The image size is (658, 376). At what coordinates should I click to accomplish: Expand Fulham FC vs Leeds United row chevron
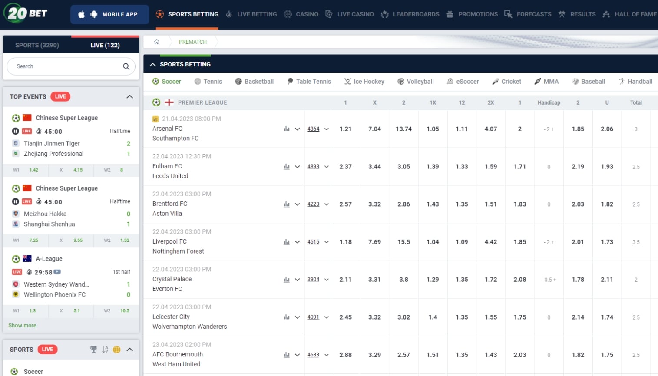(x=298, y=167)
